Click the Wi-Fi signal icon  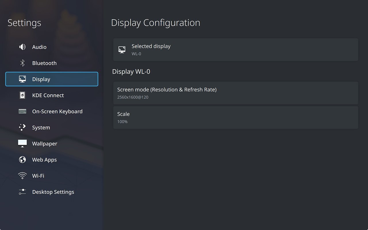click(x=22, y=176)
